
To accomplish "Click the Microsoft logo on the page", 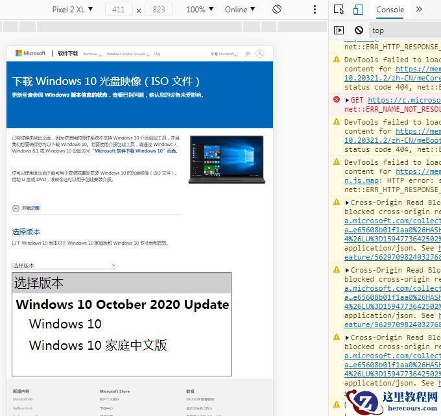I will pos(30,53).
